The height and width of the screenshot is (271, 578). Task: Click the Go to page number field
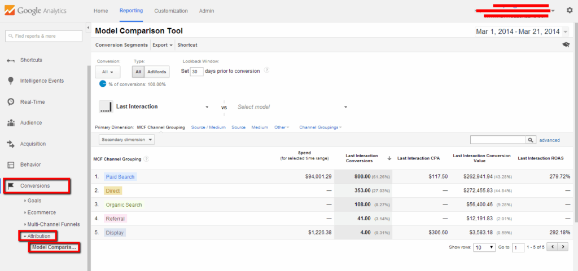click(x=519, y=247)
